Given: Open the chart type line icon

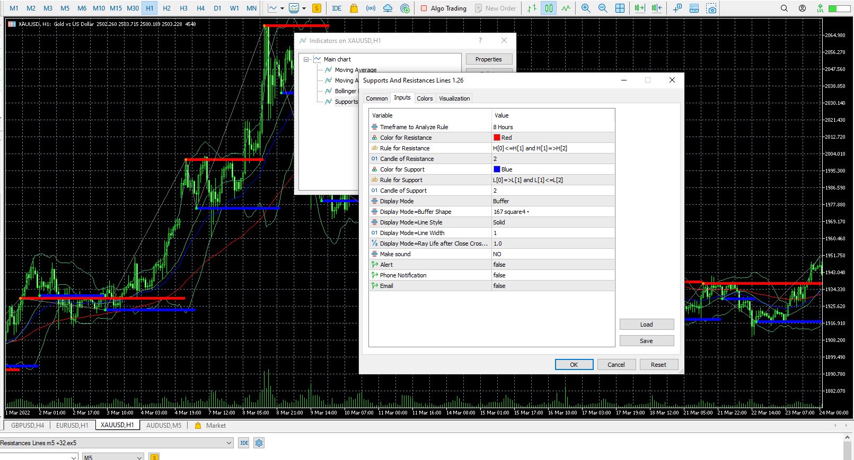Looking at the screenshot, I should [272, 8].
